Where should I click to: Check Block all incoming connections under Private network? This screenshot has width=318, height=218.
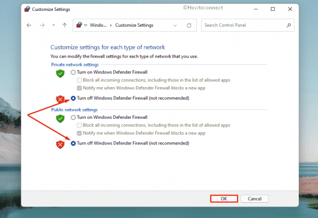click(x=79, y=80)
